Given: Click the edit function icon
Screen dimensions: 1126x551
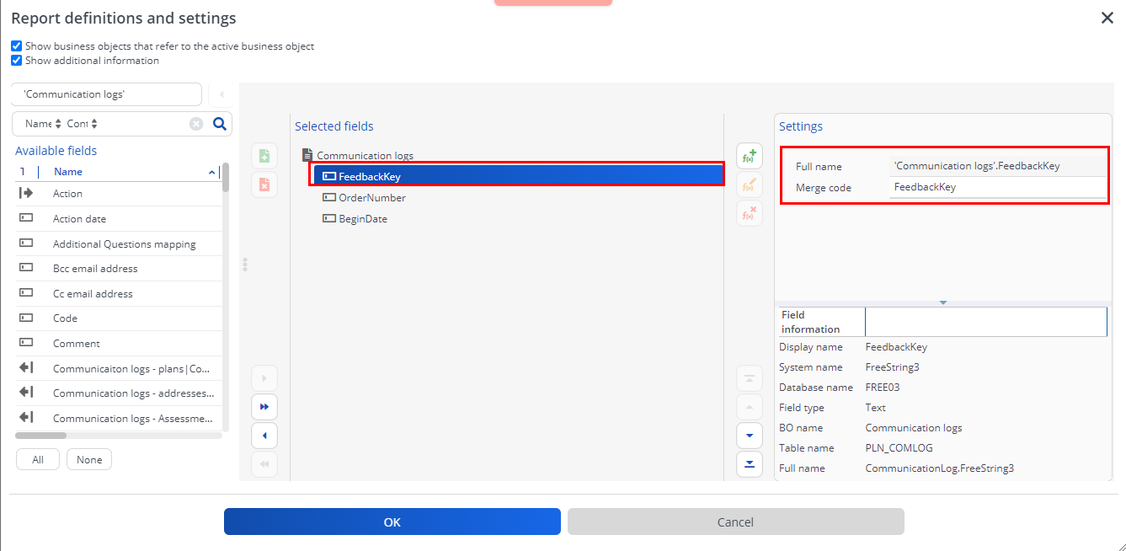Looking at the screenshot, I should pyautogui.click(x=749, y=185).
